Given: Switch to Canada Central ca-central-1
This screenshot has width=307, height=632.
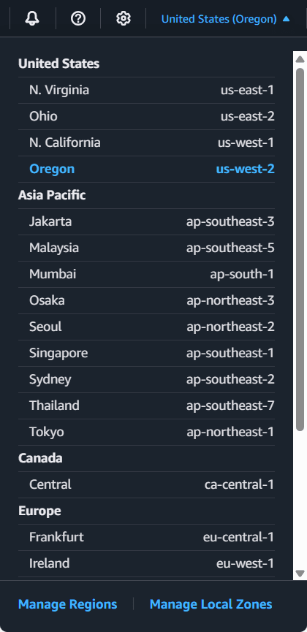Looking at the screenshot, I should click(146, 484).
